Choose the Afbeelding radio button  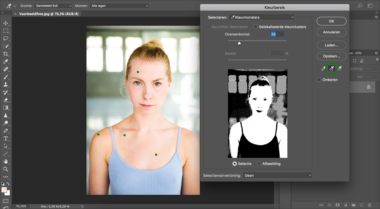coord(259,164)
